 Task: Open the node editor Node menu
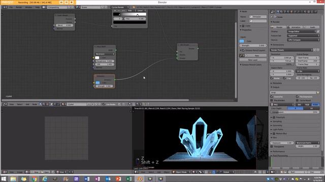coord(35,104)
